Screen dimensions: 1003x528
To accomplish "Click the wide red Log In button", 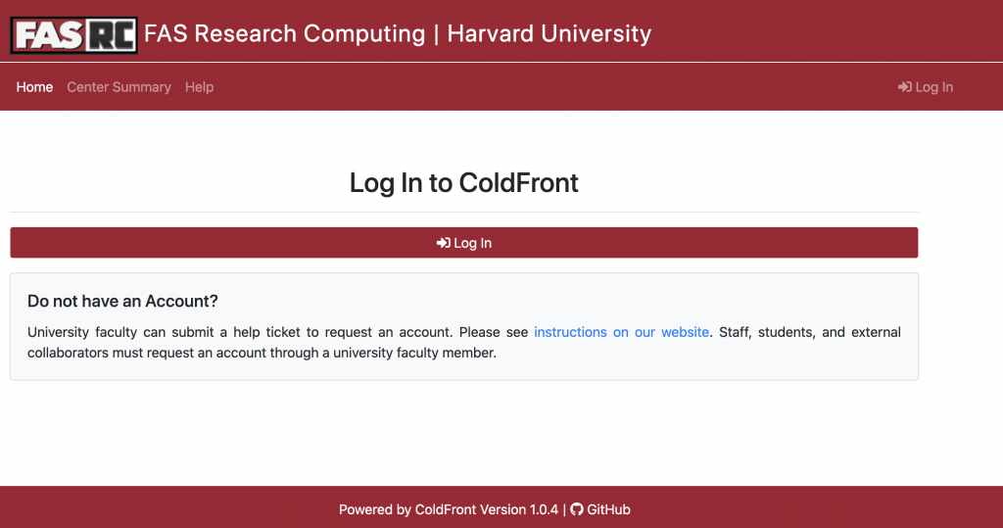I will tap(463, 243).
